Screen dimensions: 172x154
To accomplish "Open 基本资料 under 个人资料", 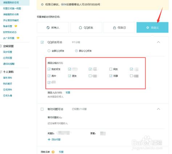I will (8, 78).
